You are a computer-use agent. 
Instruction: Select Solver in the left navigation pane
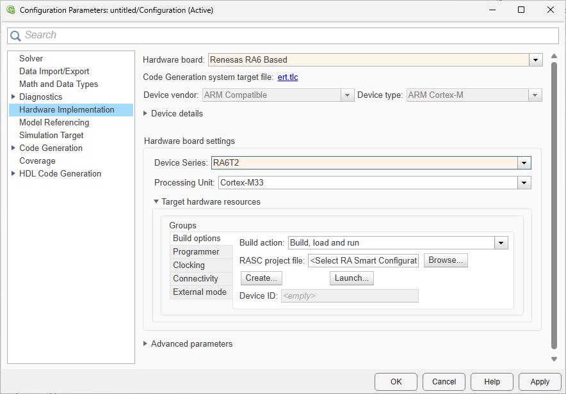(x=31, y=58)
